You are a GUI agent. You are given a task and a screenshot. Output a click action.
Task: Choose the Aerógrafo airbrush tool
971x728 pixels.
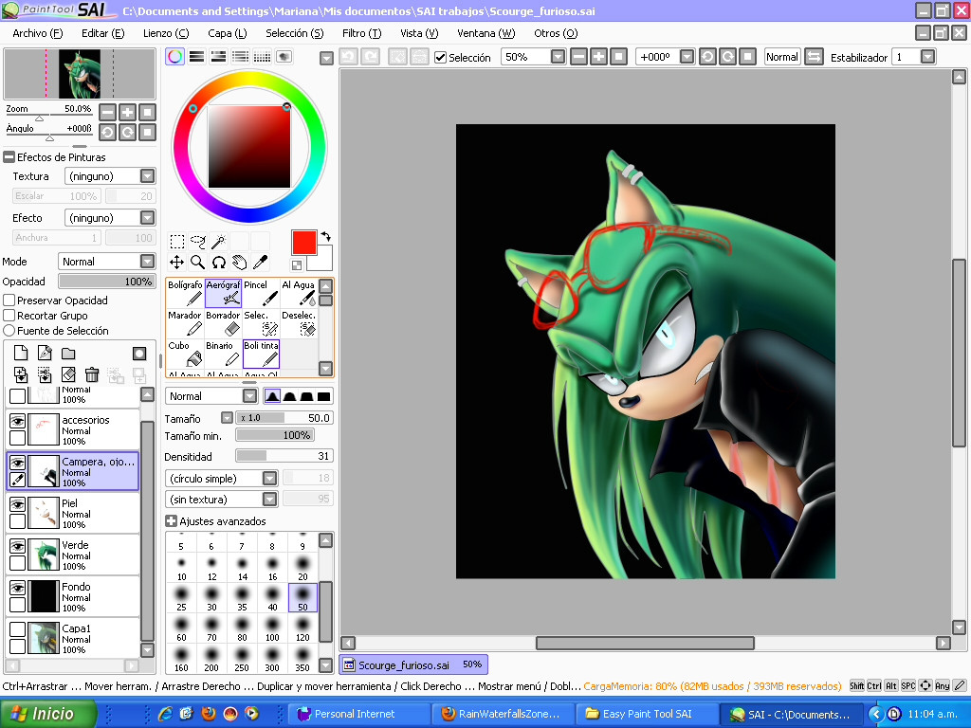(223, 293)
